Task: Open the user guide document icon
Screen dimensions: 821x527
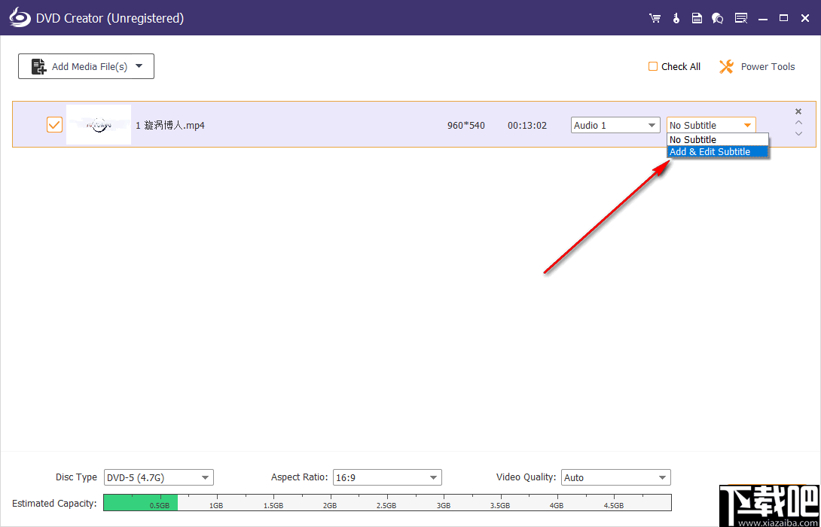Action: point(697,17)
